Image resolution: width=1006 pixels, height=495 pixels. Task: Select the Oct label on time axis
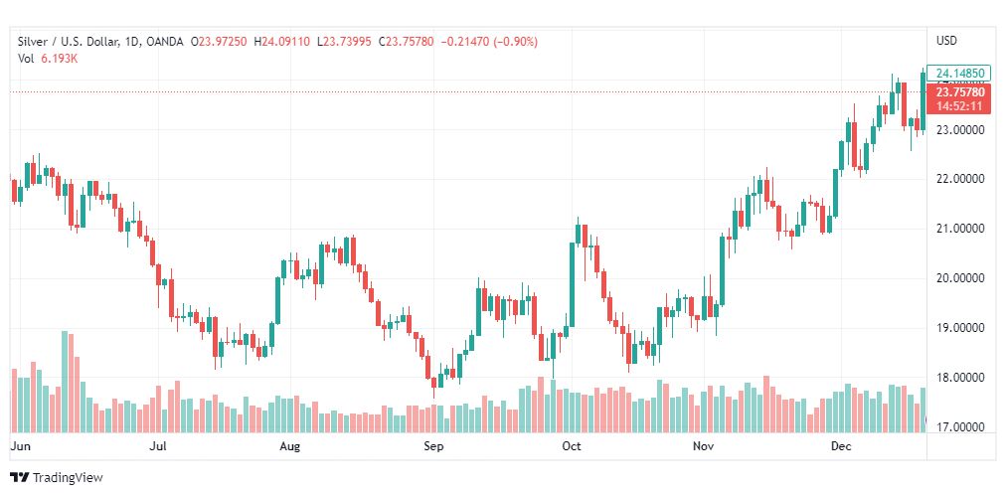(x=571, y=446)
